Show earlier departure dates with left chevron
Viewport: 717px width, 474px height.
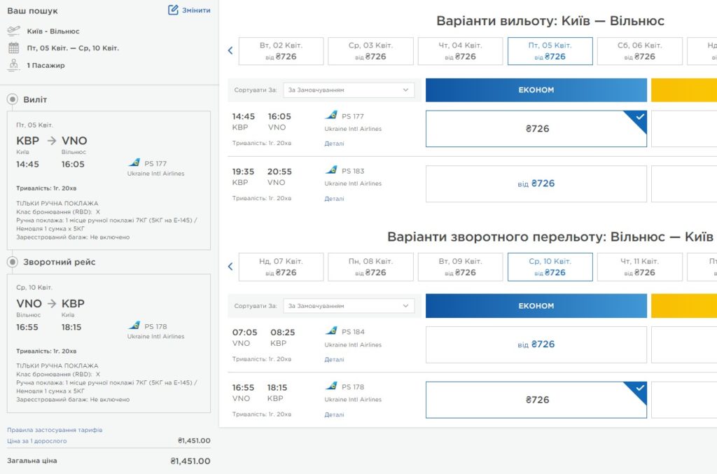230,50
